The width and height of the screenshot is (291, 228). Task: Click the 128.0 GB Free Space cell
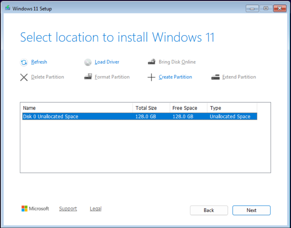183,117
